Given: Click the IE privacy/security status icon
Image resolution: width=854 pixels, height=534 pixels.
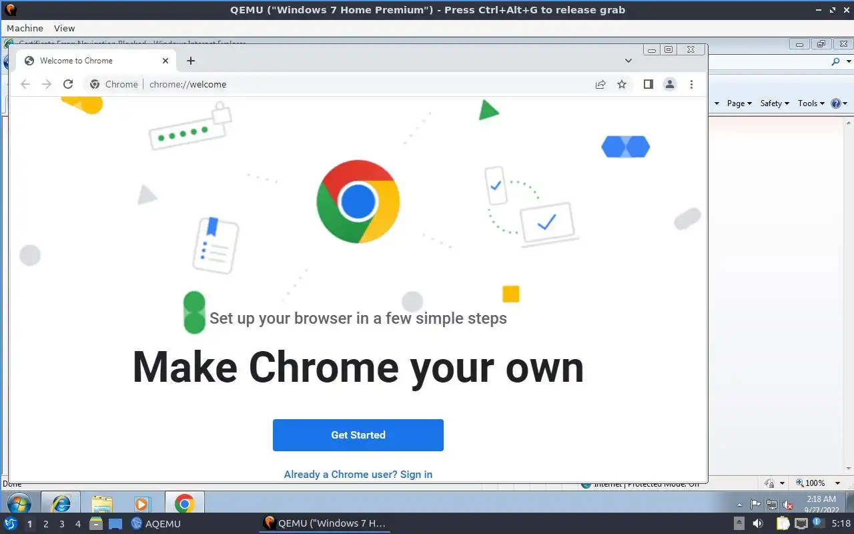Looking at the screenshot, I should coord(769,483).
